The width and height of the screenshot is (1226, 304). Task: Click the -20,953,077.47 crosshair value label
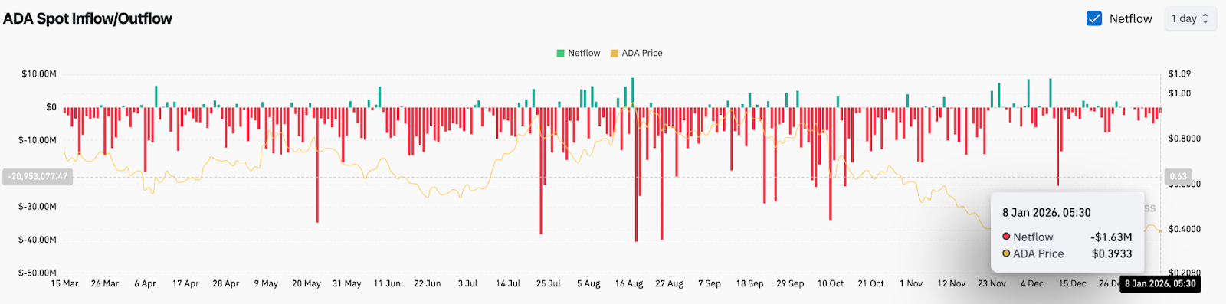tap(38, 176)
